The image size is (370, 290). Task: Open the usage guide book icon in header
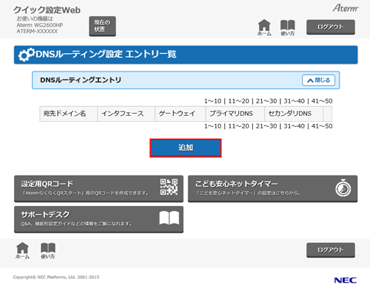(x=288, y=27)
